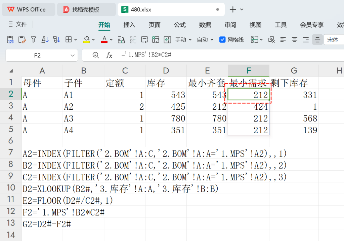
Task: Click the zoom magnifier in formula bar
Action: pyautogui.click(x=96, y=55)
